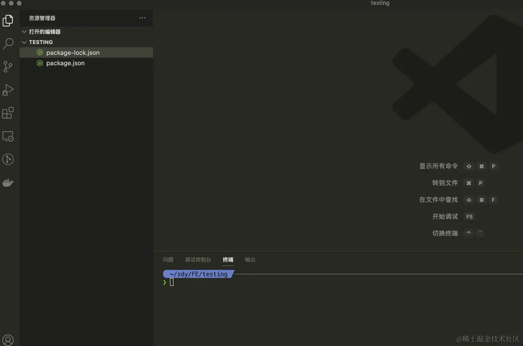Screen dimensions: 523x346
Task: Open the Accounts menu icon
Action: (x=8, y=340)
